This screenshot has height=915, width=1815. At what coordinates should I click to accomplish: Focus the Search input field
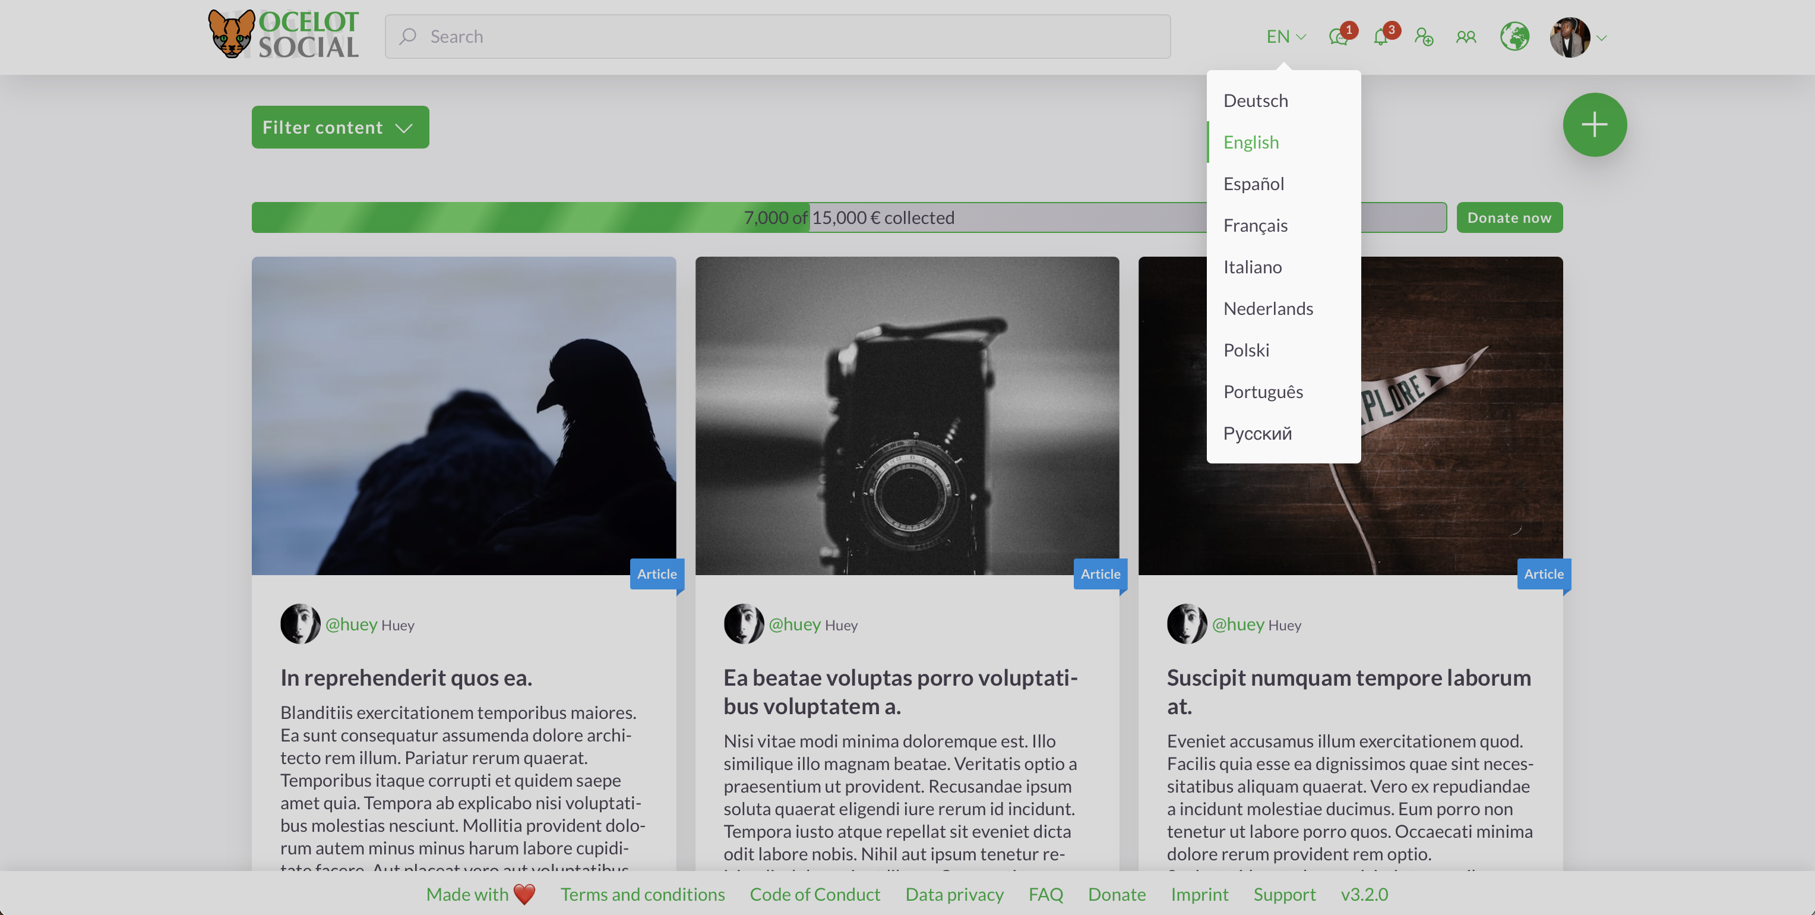point(778,37)
